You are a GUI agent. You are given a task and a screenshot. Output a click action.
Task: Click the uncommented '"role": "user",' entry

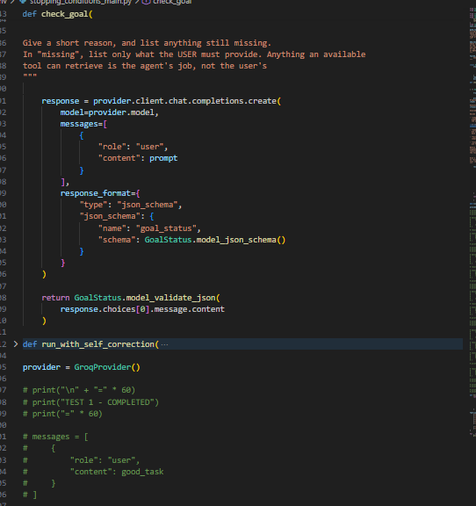(133, 147)
